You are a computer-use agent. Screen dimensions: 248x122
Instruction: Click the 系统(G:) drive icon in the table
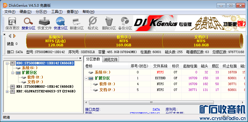[91, 72]
